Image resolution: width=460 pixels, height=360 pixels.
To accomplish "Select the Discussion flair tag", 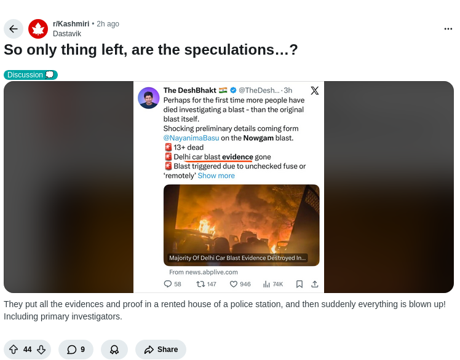I will (x=31, y=75).
